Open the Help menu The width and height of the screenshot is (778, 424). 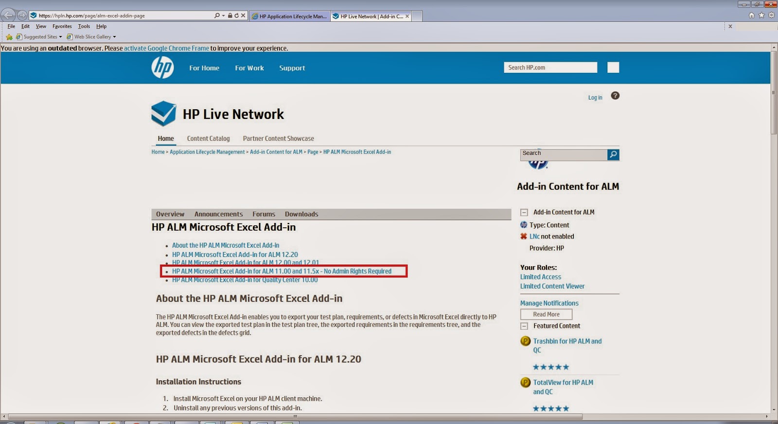click(x=101, y=26)
